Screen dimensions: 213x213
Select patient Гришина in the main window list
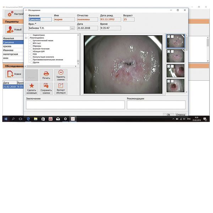pyautogui.click(x=13, y=42)
